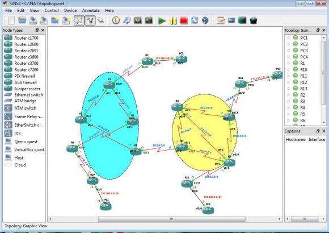Select the Add a note tool
This screenshot has height=233, width=329.
tap(221, 20)
